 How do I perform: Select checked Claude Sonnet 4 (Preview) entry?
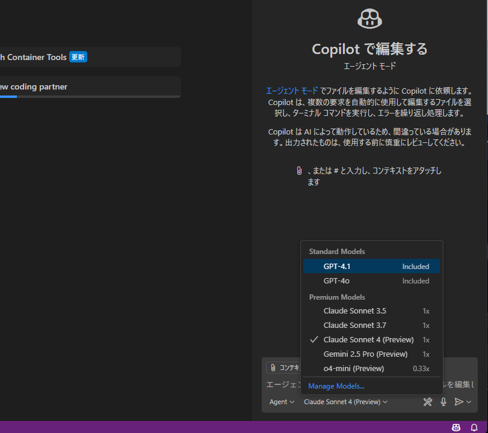[371, 339]
